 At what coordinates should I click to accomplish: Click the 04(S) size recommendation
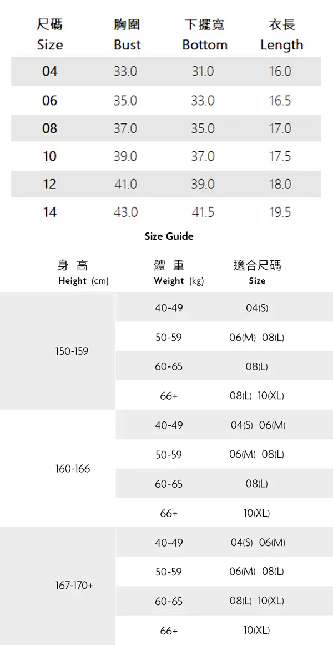[x=257, y=308]
